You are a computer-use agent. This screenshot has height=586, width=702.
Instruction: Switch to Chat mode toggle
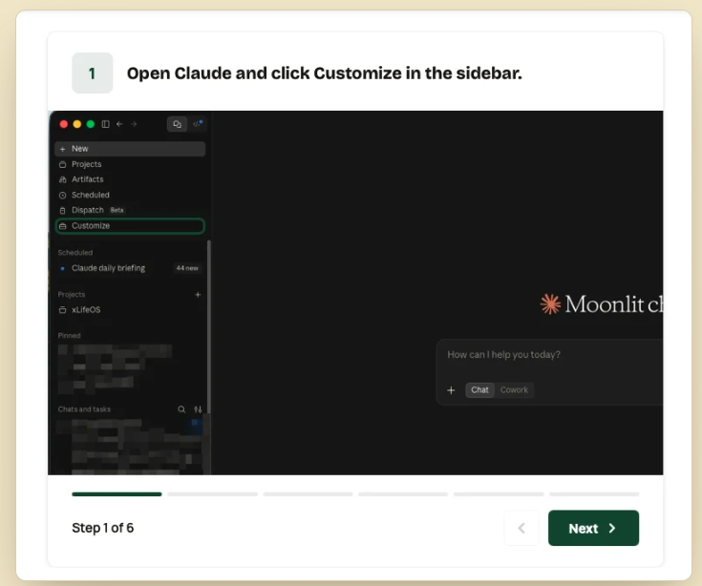[479, 390]
